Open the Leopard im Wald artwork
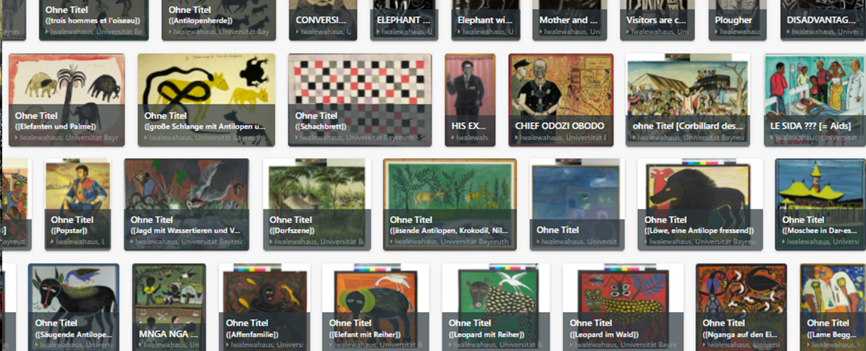866x351 pixels. click(x=623, y=307)
